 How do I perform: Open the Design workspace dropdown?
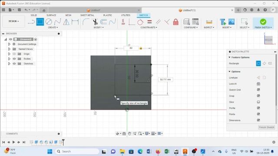pos(13,21)
